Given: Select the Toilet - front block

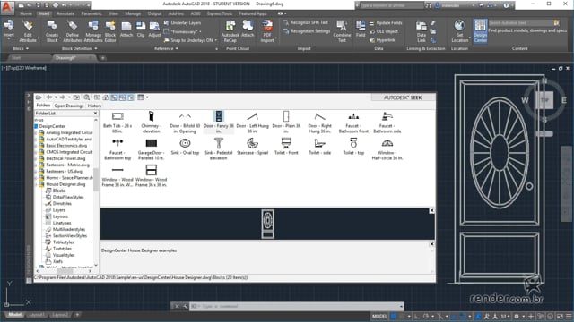Looking at the screenshot, I should pos(286,147).
